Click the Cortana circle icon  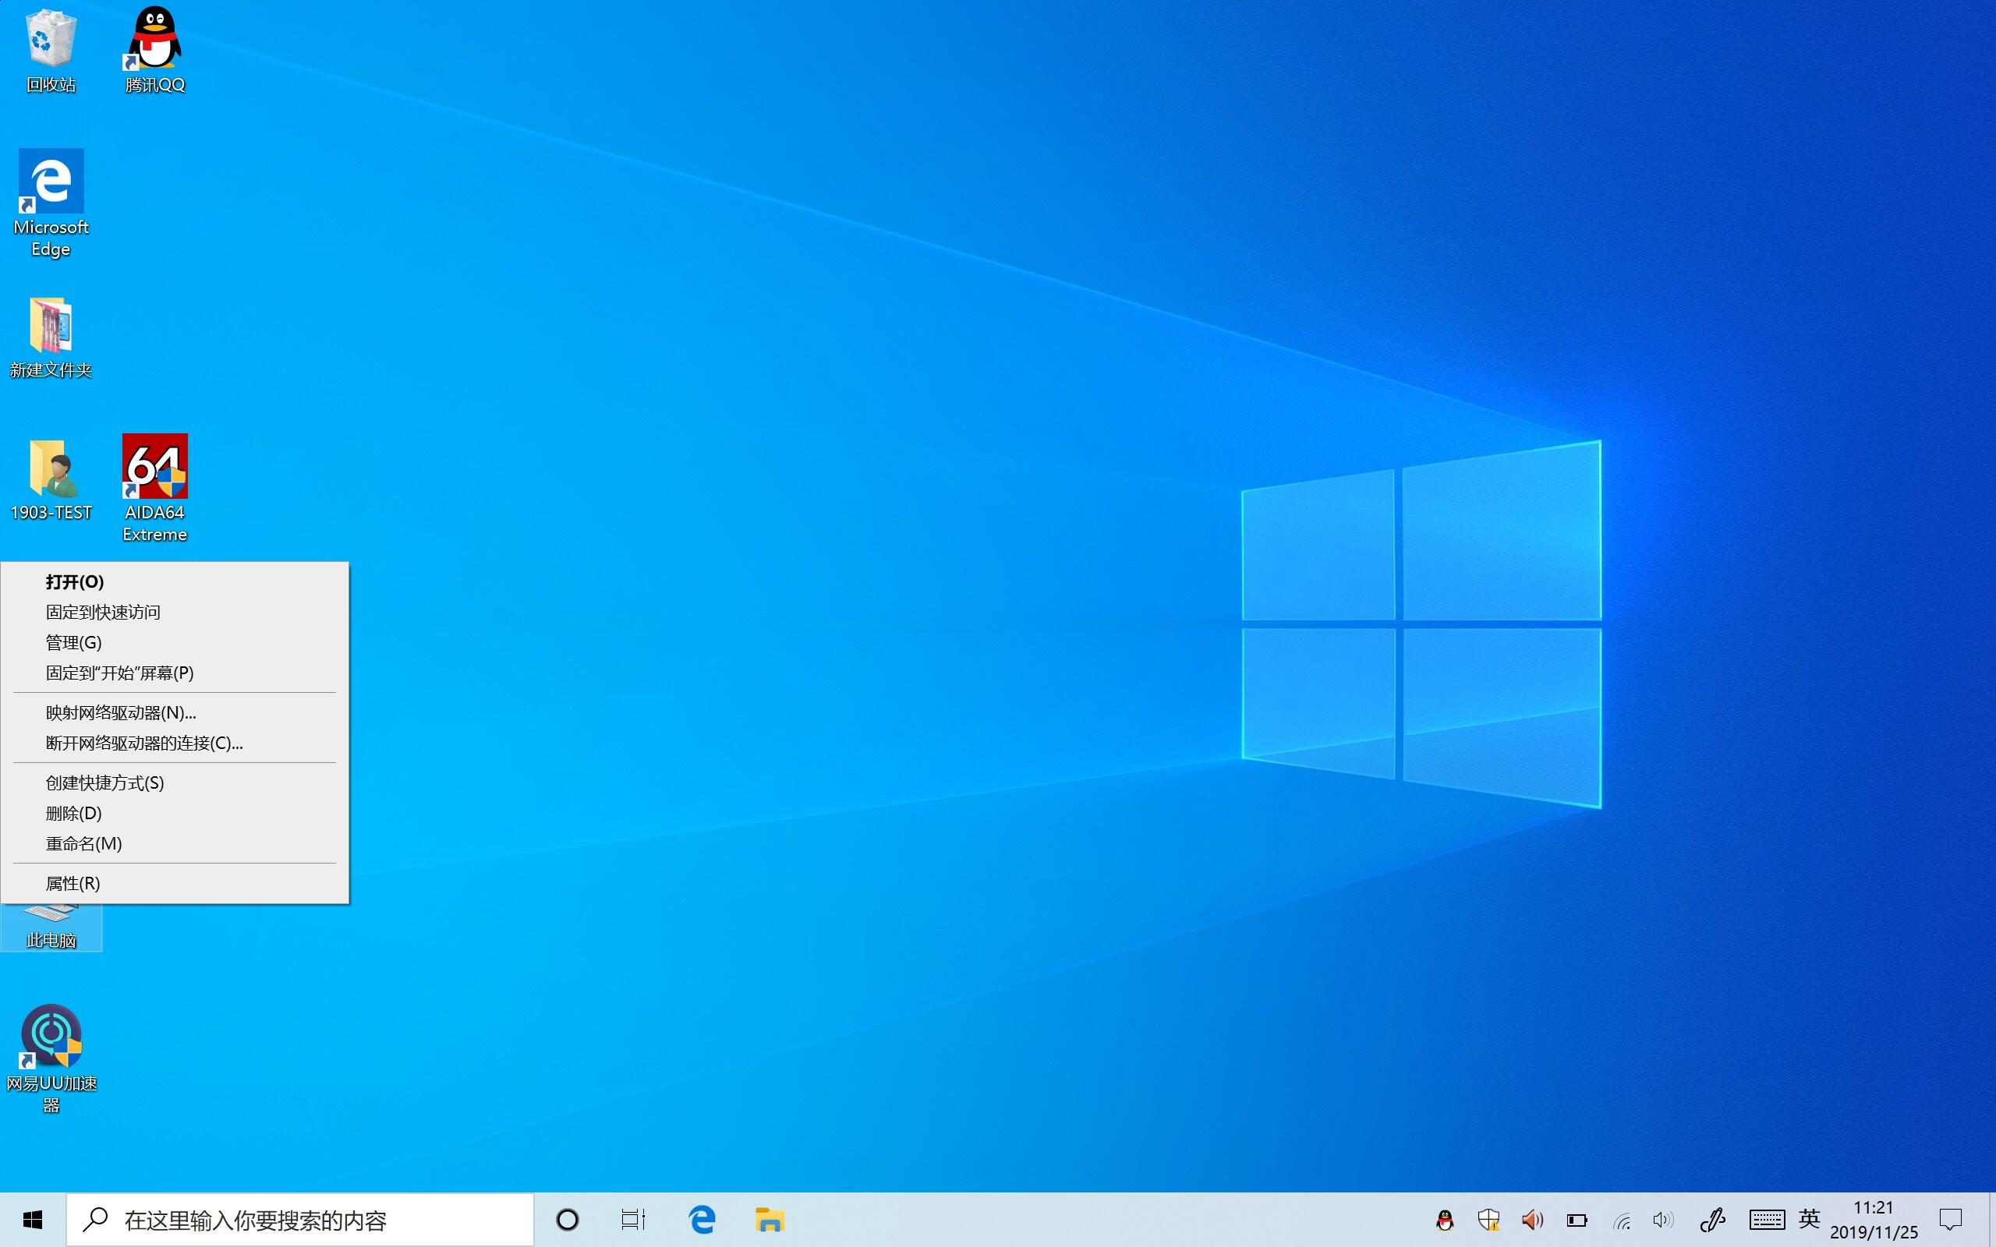click(x=568, y=1220)
